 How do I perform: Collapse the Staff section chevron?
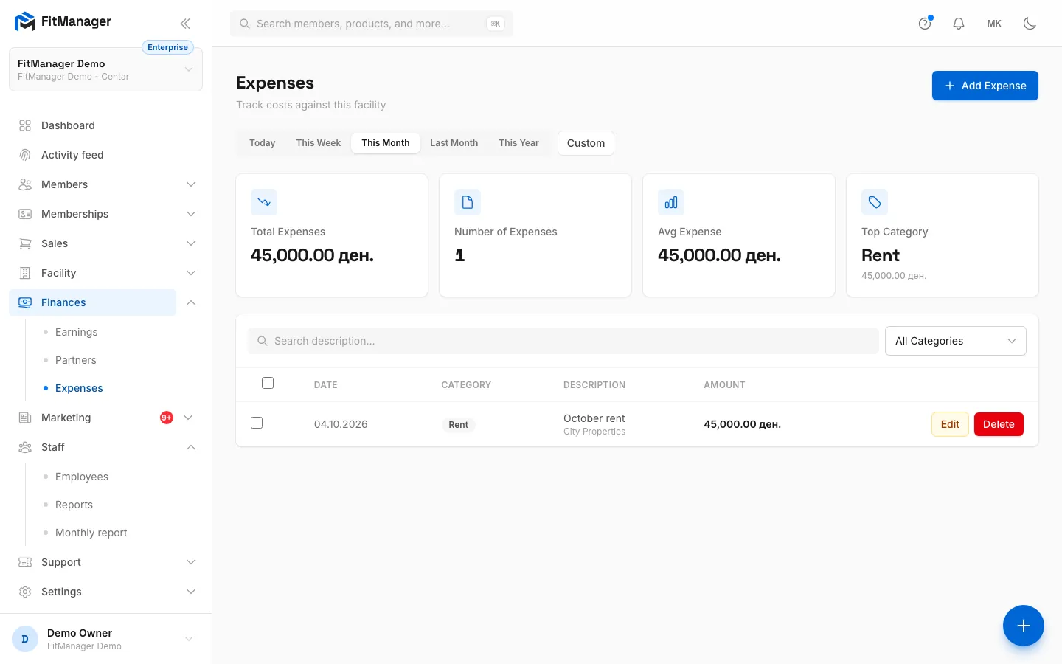pyautogui.click(x=191, y=447)
